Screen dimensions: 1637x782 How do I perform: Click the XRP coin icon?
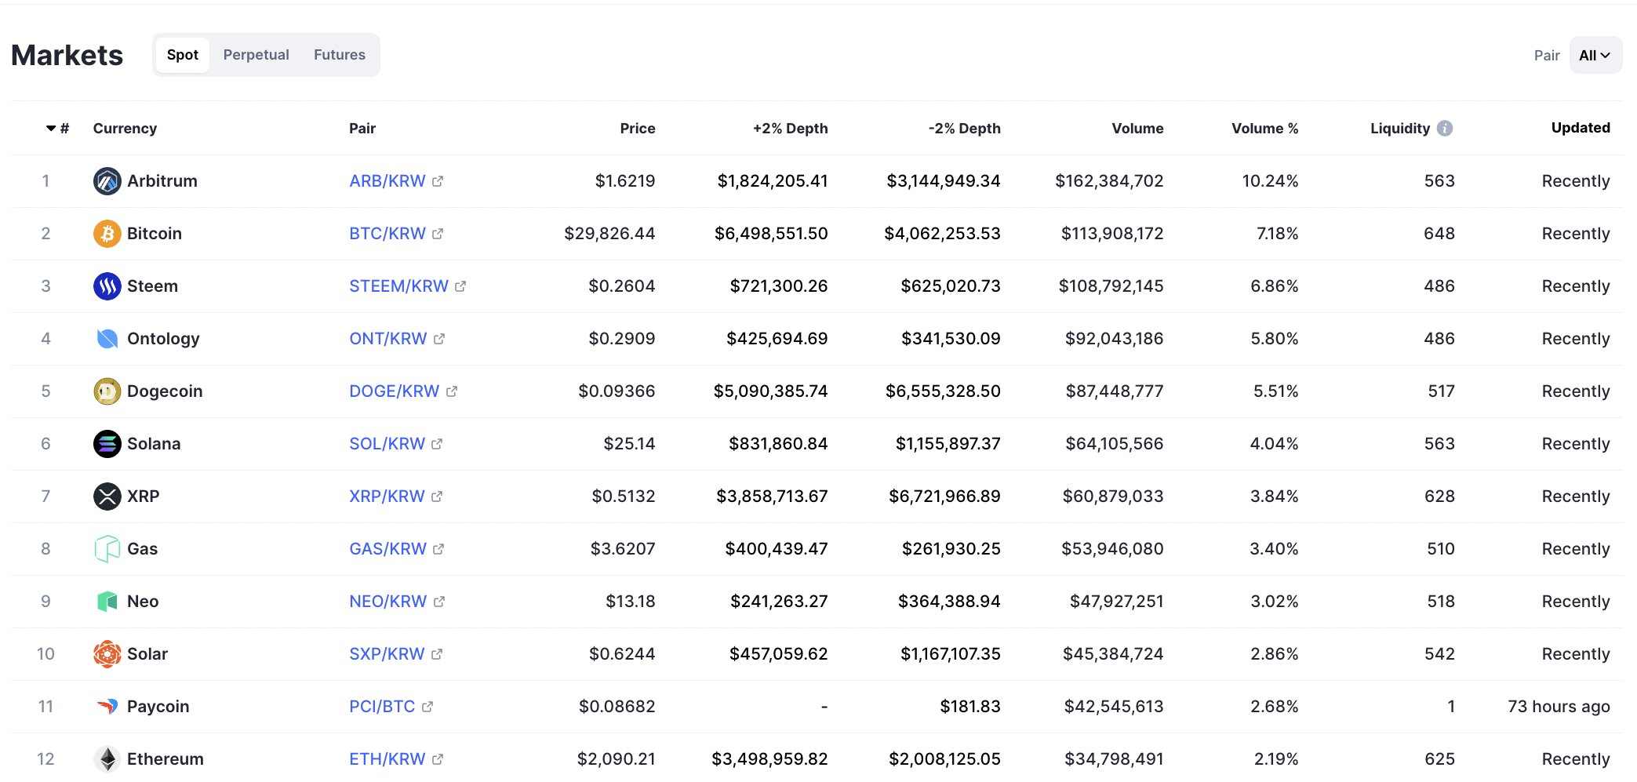click(107, 496)
